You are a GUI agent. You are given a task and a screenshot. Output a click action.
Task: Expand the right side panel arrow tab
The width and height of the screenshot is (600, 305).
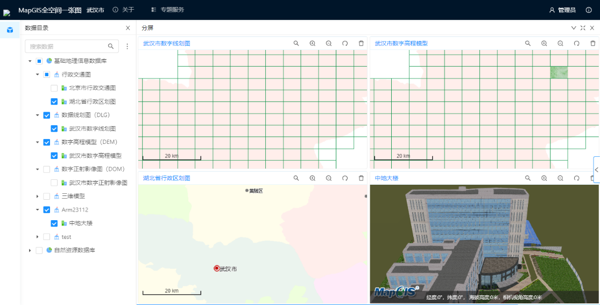click(x=597, y=170)
